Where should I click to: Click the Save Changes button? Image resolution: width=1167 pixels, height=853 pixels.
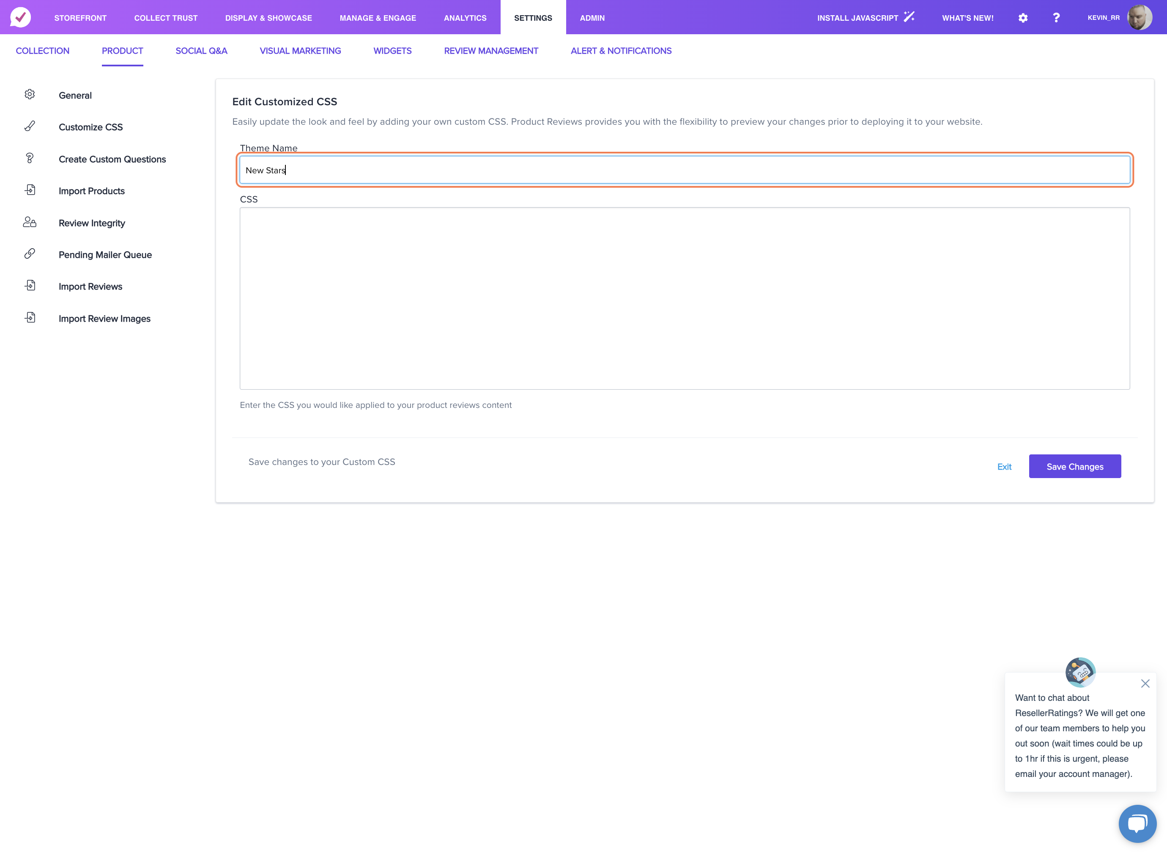(x=1074, y=466)
